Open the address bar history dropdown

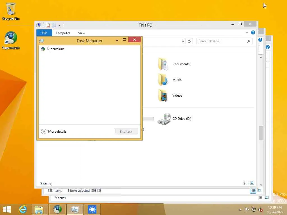click(x=183, y=41)
